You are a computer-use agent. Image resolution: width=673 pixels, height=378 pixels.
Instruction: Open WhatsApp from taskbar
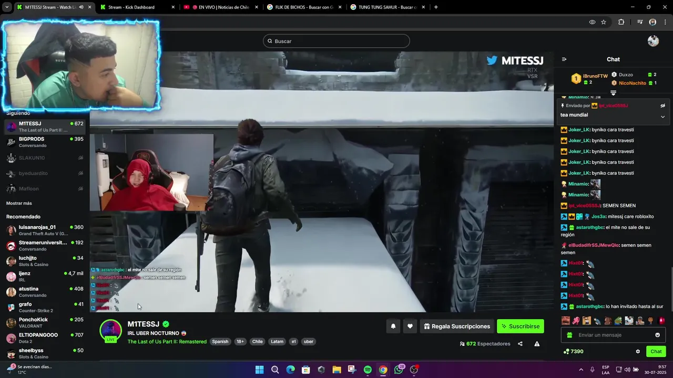(x=399, y=370)
